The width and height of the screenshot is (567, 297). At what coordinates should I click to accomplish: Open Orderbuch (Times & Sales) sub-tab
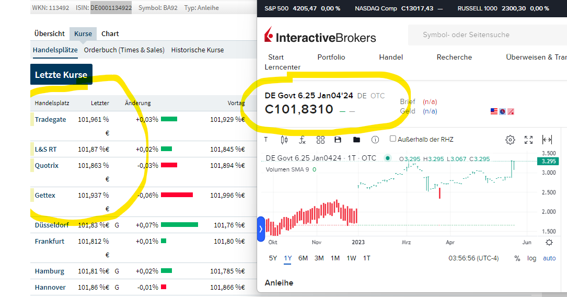(124, 50)
